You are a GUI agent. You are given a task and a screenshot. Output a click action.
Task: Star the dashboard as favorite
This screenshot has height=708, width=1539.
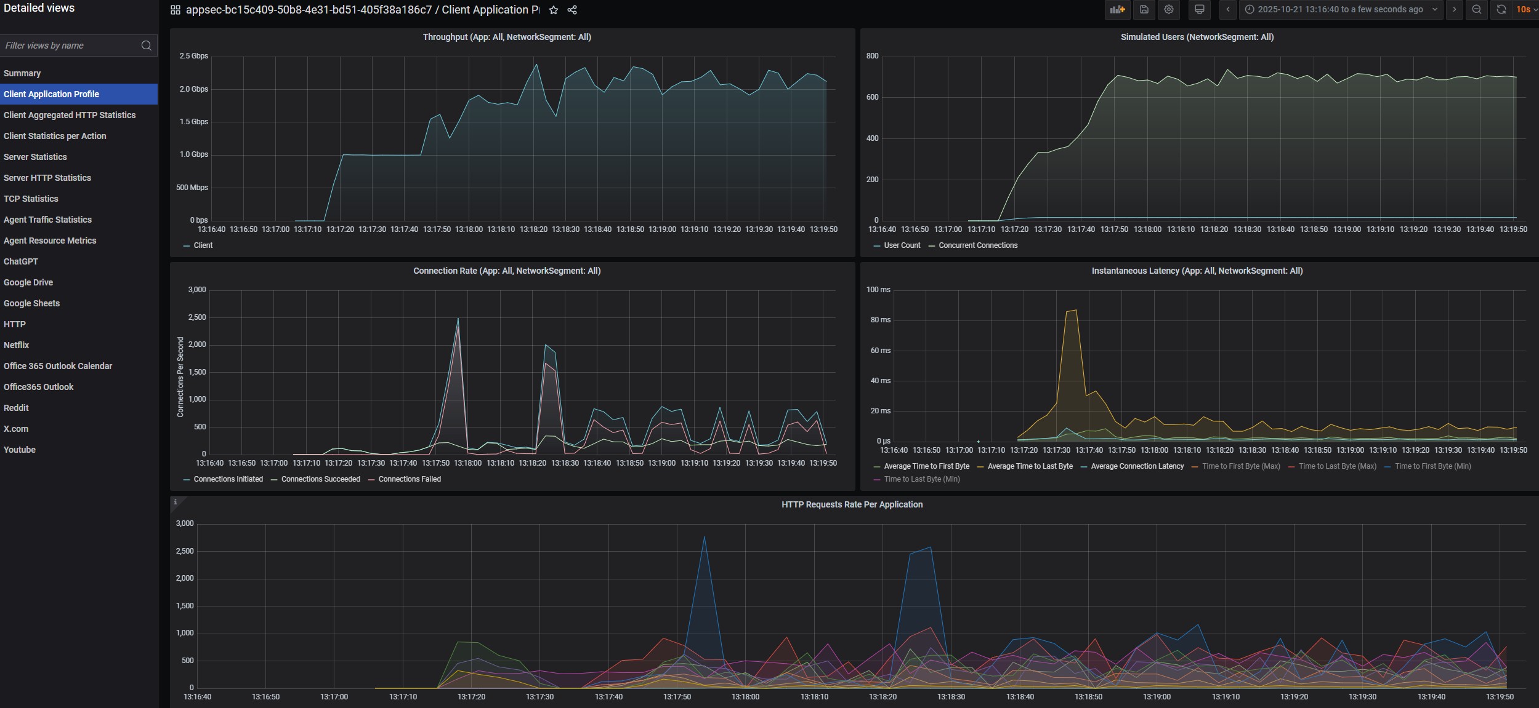pos(554,10)
